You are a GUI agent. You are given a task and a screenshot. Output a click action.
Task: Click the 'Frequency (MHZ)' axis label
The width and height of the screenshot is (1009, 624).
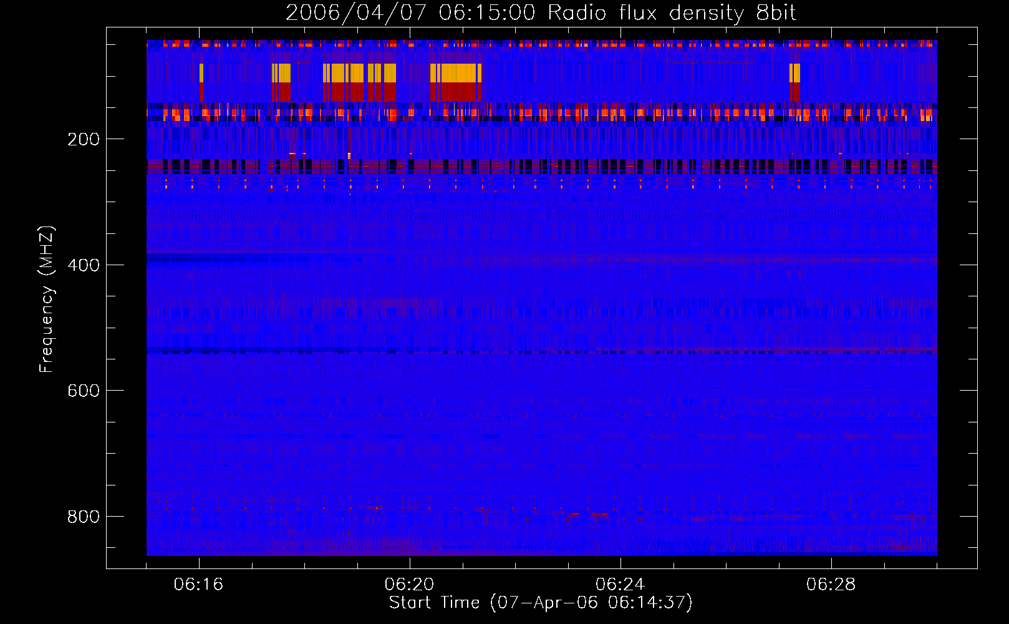click(47, 299)
